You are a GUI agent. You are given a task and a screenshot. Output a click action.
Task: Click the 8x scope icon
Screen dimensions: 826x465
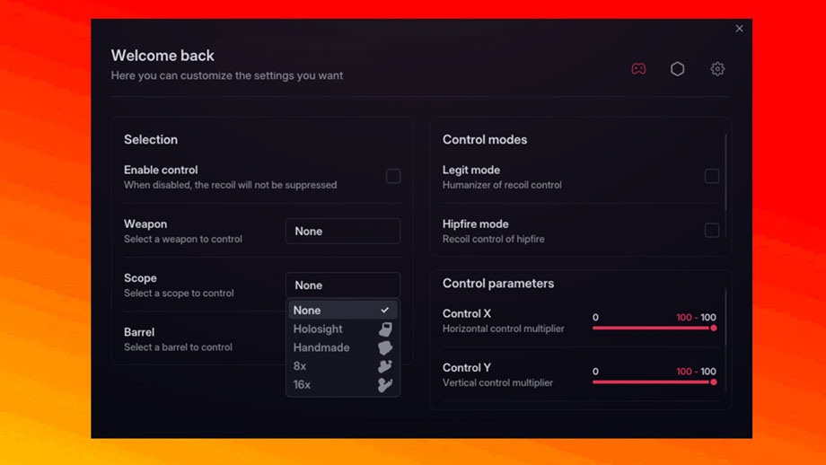[x=385, y=366]
